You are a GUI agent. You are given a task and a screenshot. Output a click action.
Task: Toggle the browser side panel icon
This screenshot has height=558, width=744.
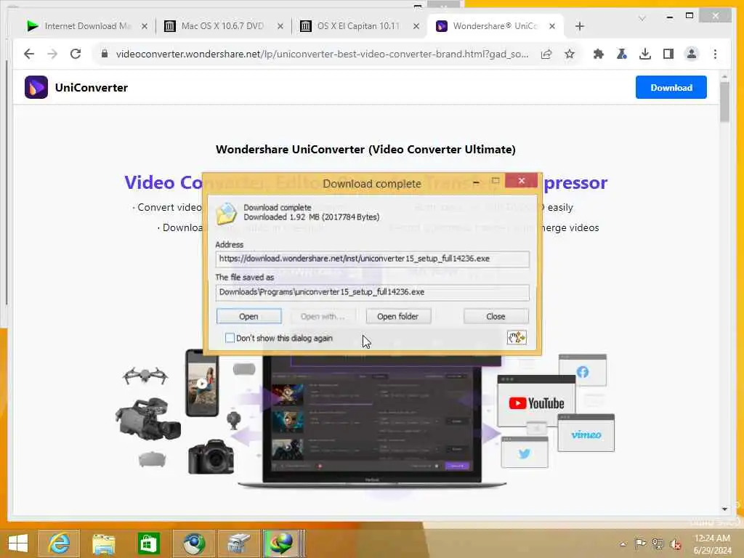(x=668, y=54)
